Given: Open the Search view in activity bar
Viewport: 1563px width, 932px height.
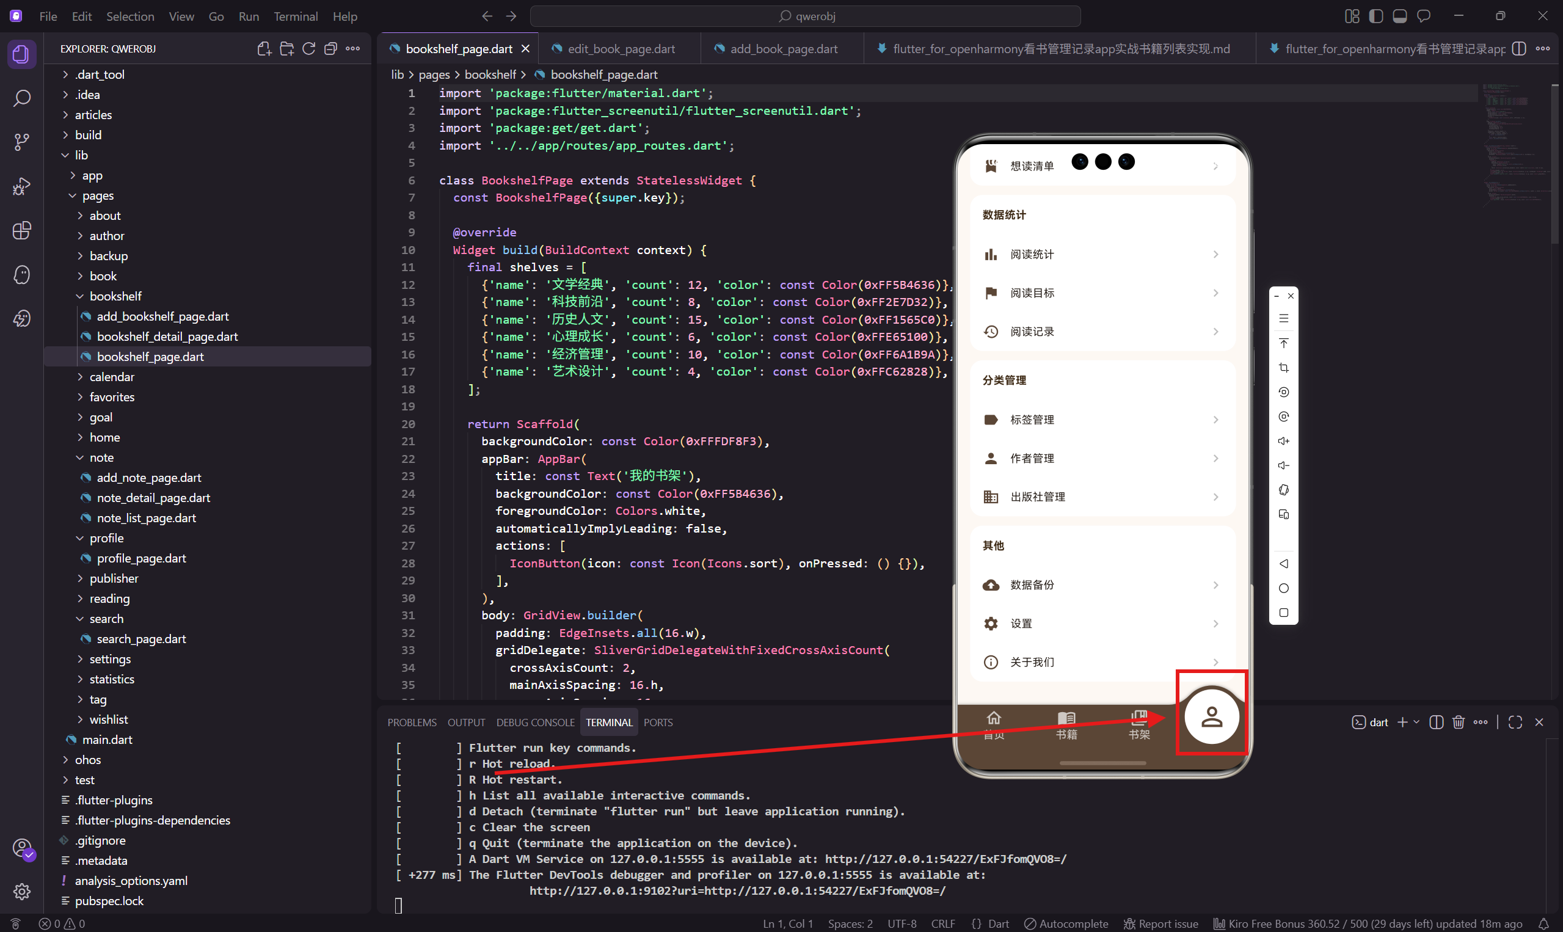Looking at the screenshot, I should [21, 98].
